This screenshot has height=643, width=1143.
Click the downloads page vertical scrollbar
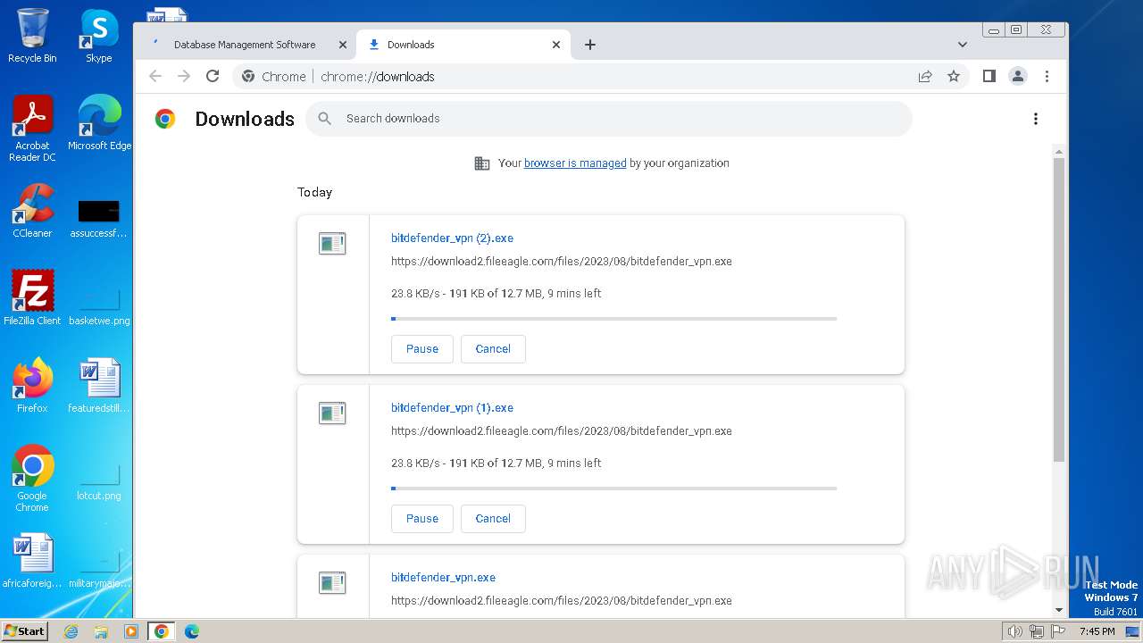click(1059, 310)
